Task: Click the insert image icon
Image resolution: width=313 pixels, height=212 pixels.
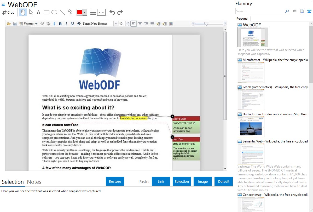Action: tap(171, 24)
